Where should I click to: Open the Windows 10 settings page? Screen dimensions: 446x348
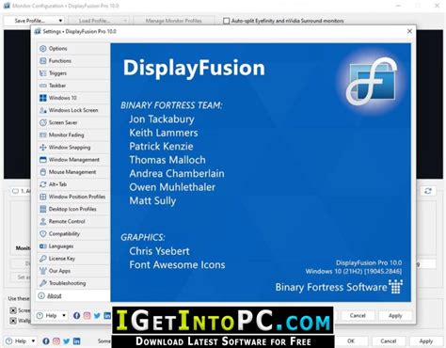73,98
